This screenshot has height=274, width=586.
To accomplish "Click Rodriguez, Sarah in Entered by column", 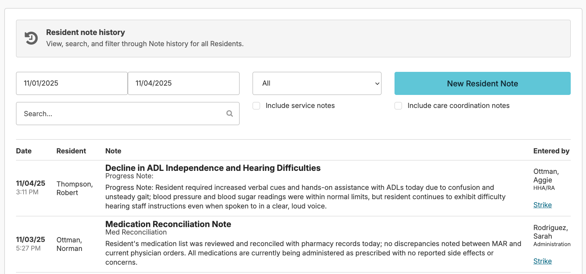I will coord(550,232).
